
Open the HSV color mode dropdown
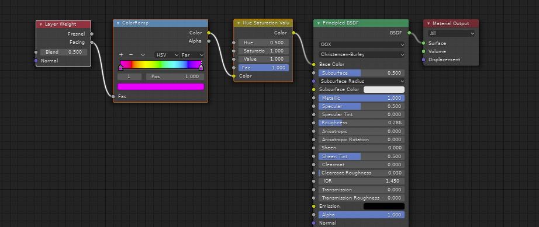pos(167,55)
